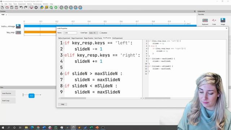Click the orange key_resp timeline bar
The height and width of the screenshot is (130, 231).
click(40, 32)
